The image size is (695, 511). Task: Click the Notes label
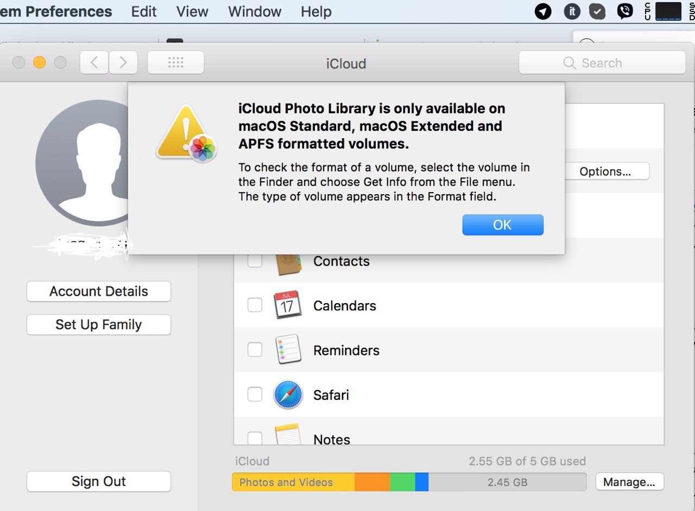point(332,439)
